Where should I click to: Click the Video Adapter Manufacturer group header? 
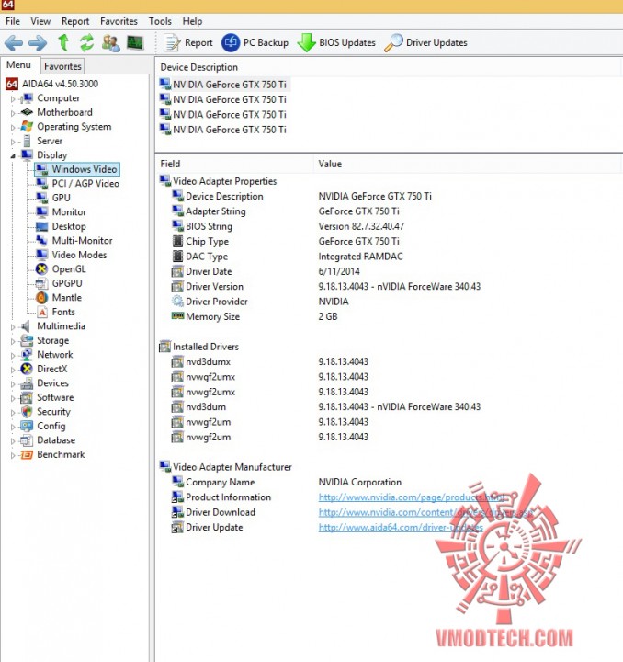tap(226, 467)
